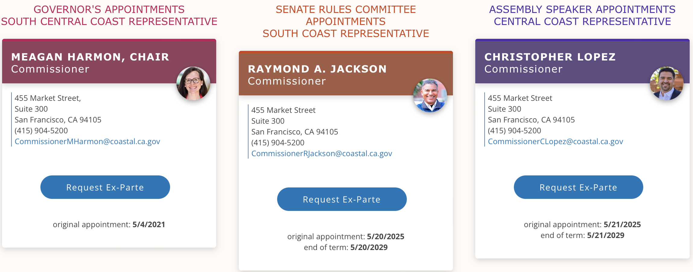Click Raymond A. Jackson's profile photo
Viewport: 693px width, 272px height.
point(430,95)
